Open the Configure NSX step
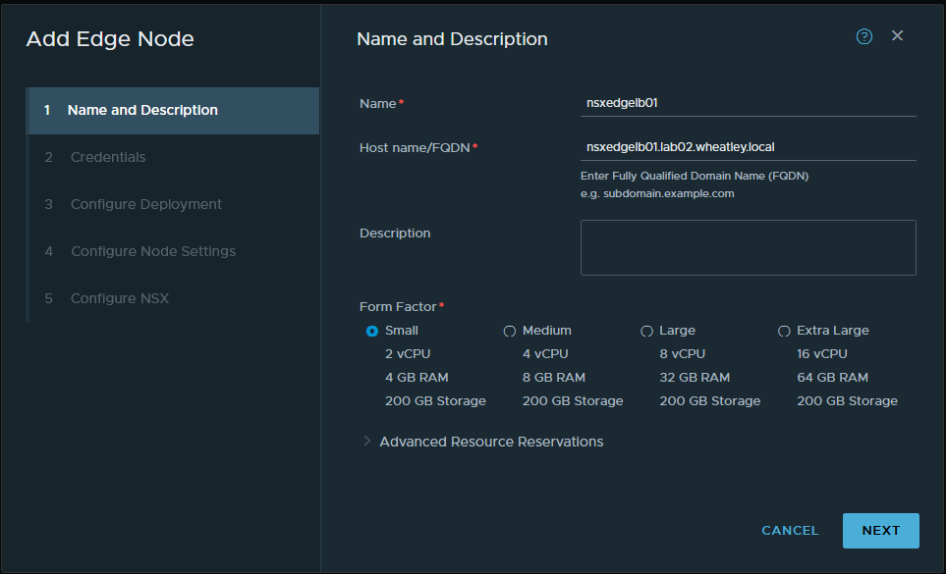This screenshot has height=574, width=946. pos(120,298)
